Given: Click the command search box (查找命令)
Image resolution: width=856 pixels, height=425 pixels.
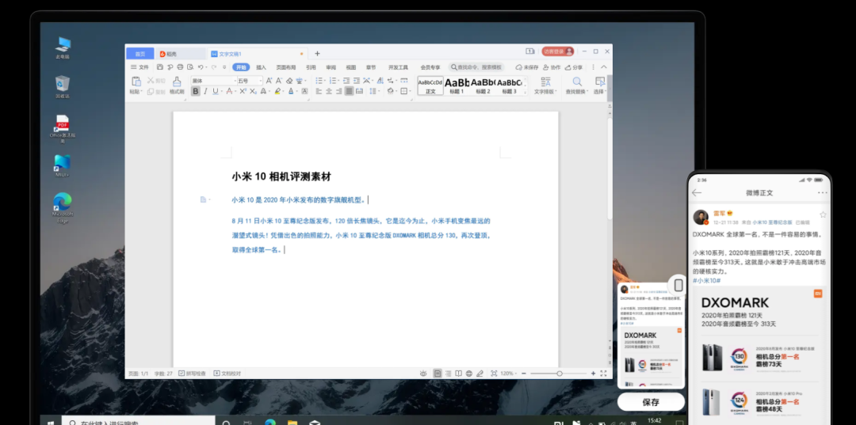Looking at the screenshot, I should [476, 67].
